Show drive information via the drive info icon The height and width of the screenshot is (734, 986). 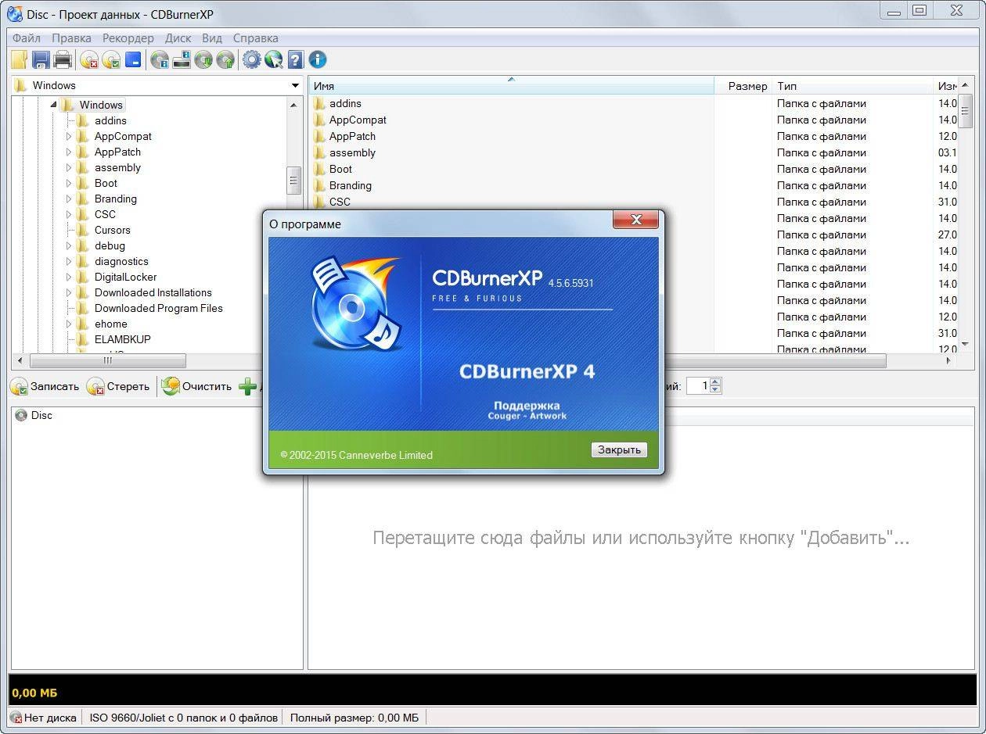coord(182,59)
